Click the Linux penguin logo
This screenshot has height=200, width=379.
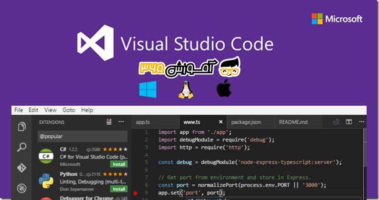(186, 90)
